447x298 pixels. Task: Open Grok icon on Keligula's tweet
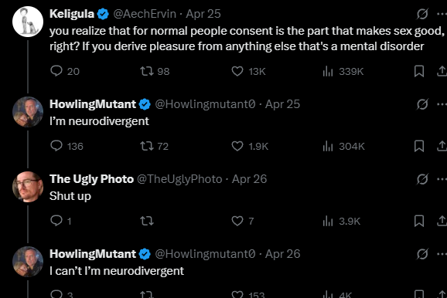pos(422,14)
